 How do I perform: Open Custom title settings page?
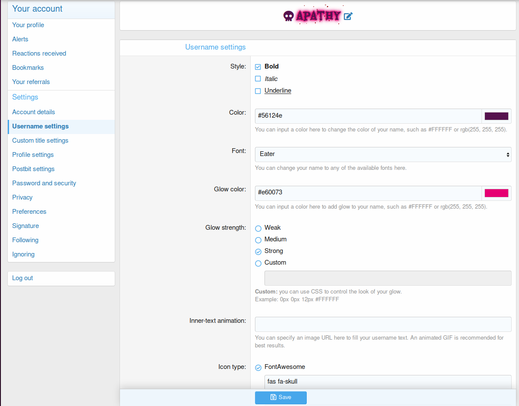pyautogui.click(x=40, y=141)
